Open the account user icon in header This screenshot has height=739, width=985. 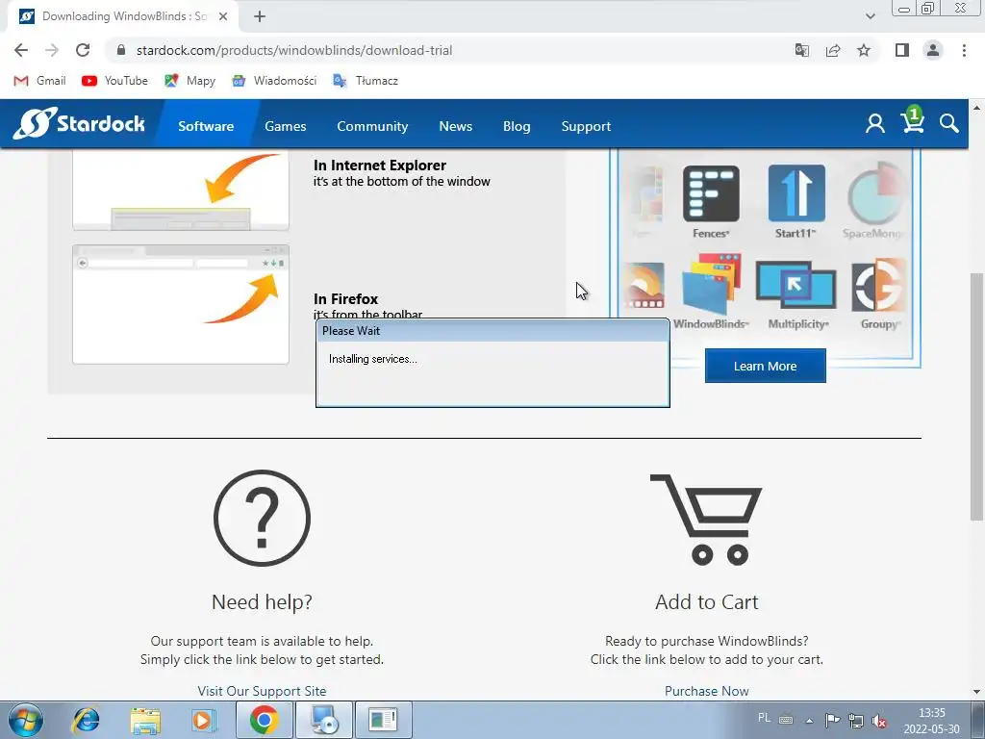875,124
